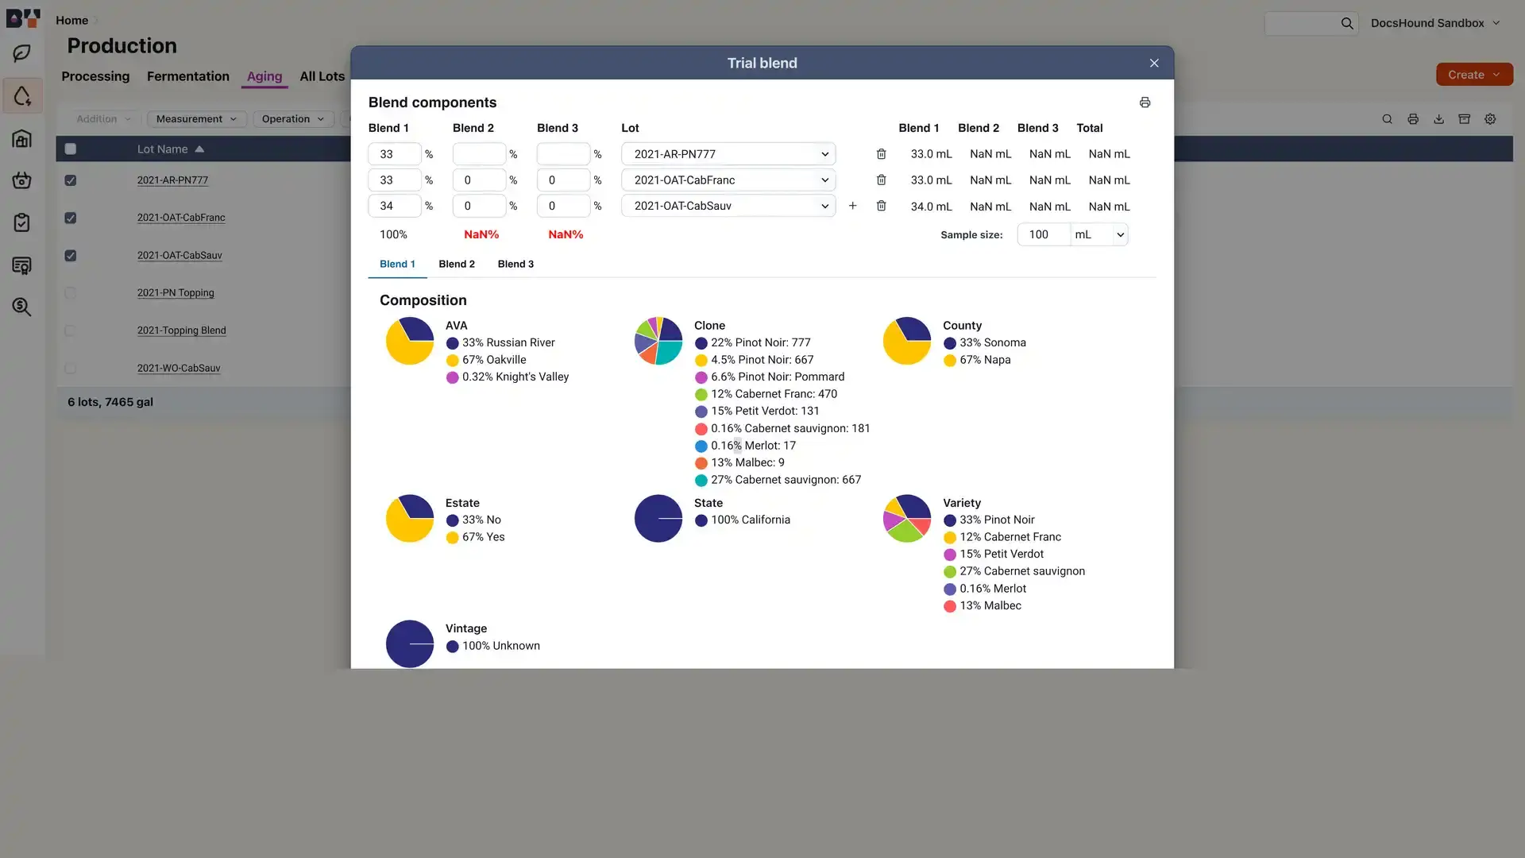Click the Aging tab in Production

[x=264, y=75]
